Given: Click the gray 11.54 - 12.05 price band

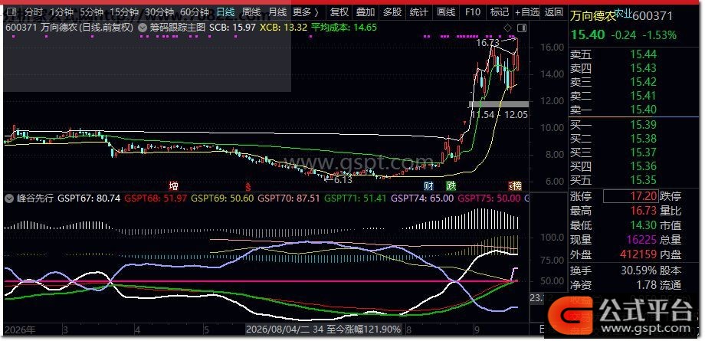Looking at the screenshot, I should click(499, 104).
